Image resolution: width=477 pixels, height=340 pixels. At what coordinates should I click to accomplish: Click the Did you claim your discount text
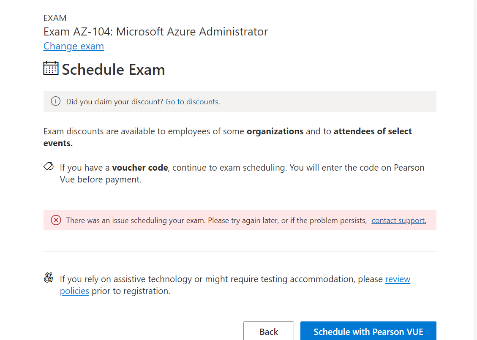pos(114,102)
